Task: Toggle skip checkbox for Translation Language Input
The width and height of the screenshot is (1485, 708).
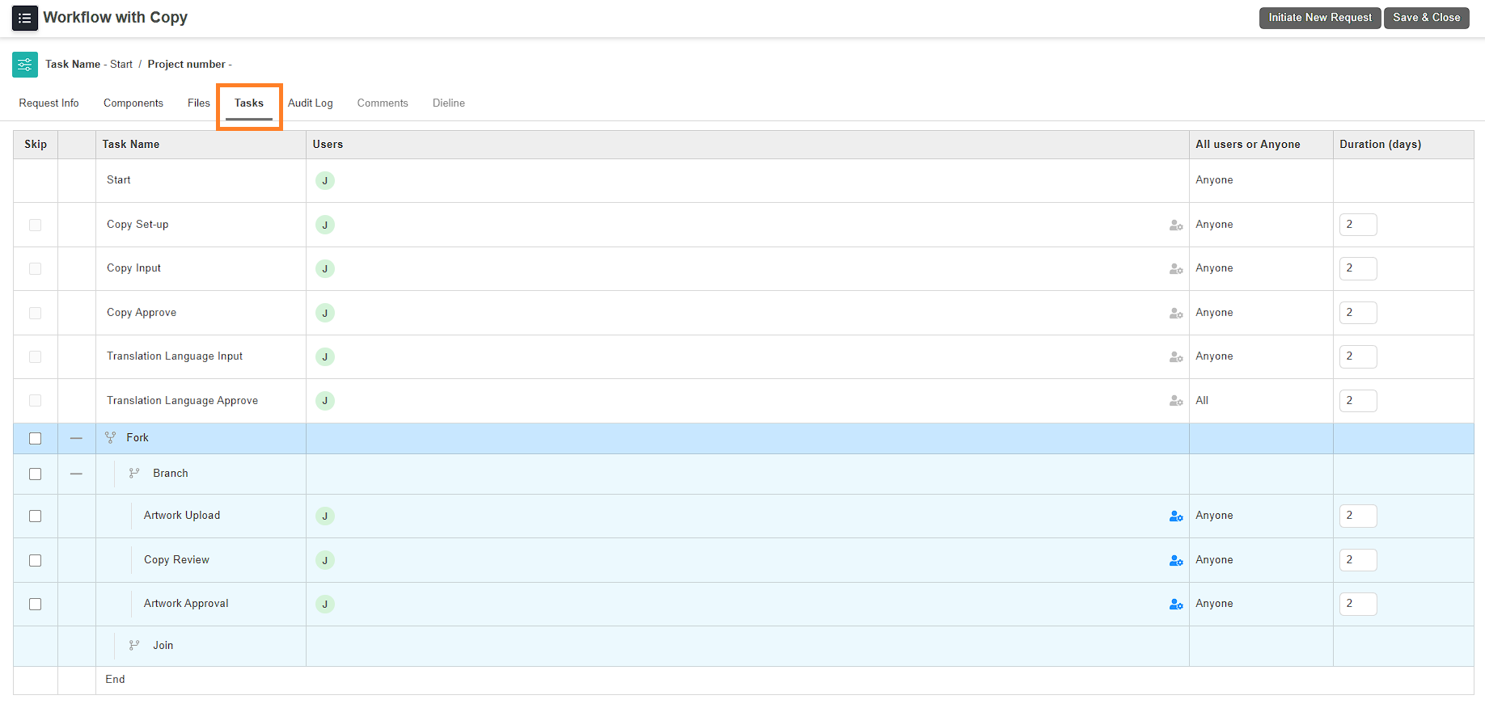Action: point(35,357)
